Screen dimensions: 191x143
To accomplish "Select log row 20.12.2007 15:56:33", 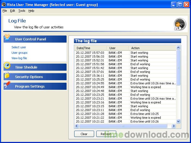I will coord(125,56).
